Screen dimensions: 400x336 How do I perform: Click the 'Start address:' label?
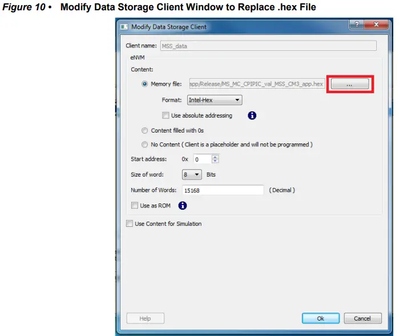point(149,159)
